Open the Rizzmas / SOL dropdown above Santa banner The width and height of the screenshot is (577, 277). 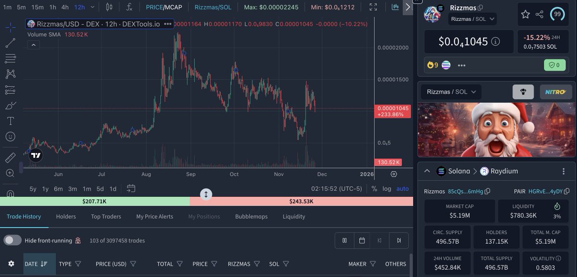pyautogui.click(x=451, y=91)
